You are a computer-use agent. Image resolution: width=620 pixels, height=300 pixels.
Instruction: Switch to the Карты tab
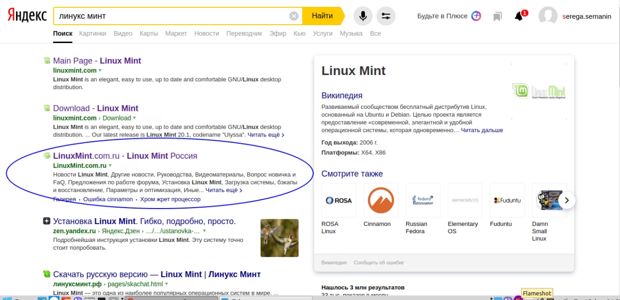(x=149, y=33)
